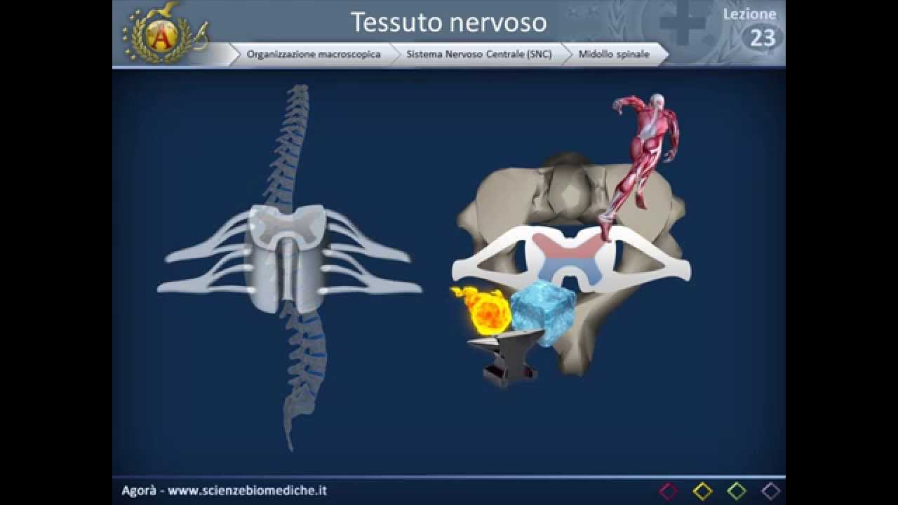Image resolution: width=898 pixels, height=505 pixels.
Task: Select the Organizzazione macroscopica breadcrumb
Action: coord(314,54)
